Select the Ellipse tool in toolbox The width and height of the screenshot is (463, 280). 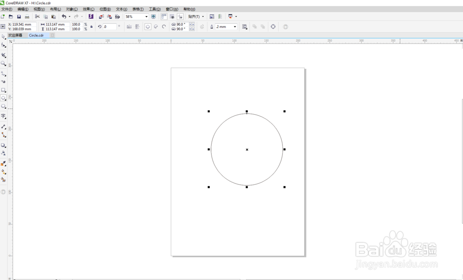4,98
